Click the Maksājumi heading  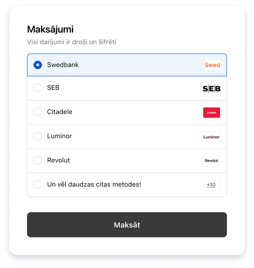click(50, 29)
